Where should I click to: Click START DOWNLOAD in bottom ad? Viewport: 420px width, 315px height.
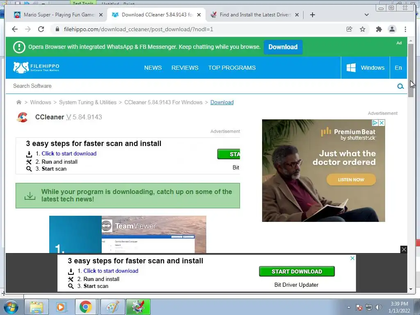(297, 272)
